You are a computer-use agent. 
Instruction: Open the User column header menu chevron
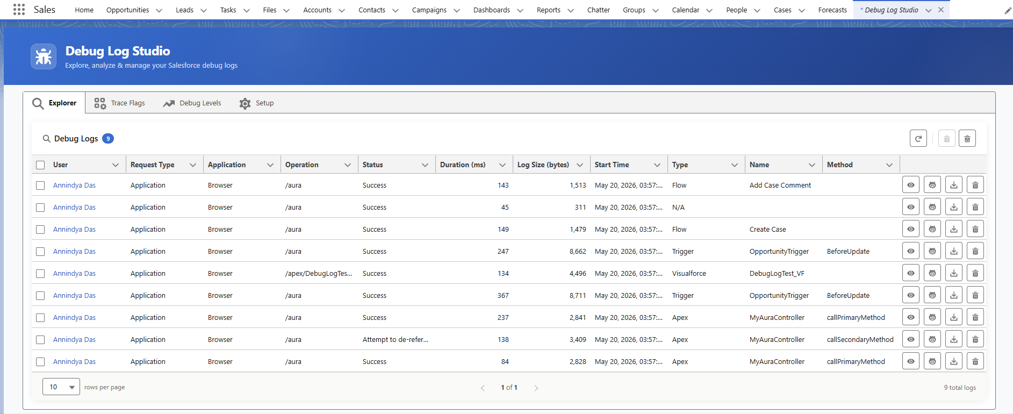[x=116, y=165]
